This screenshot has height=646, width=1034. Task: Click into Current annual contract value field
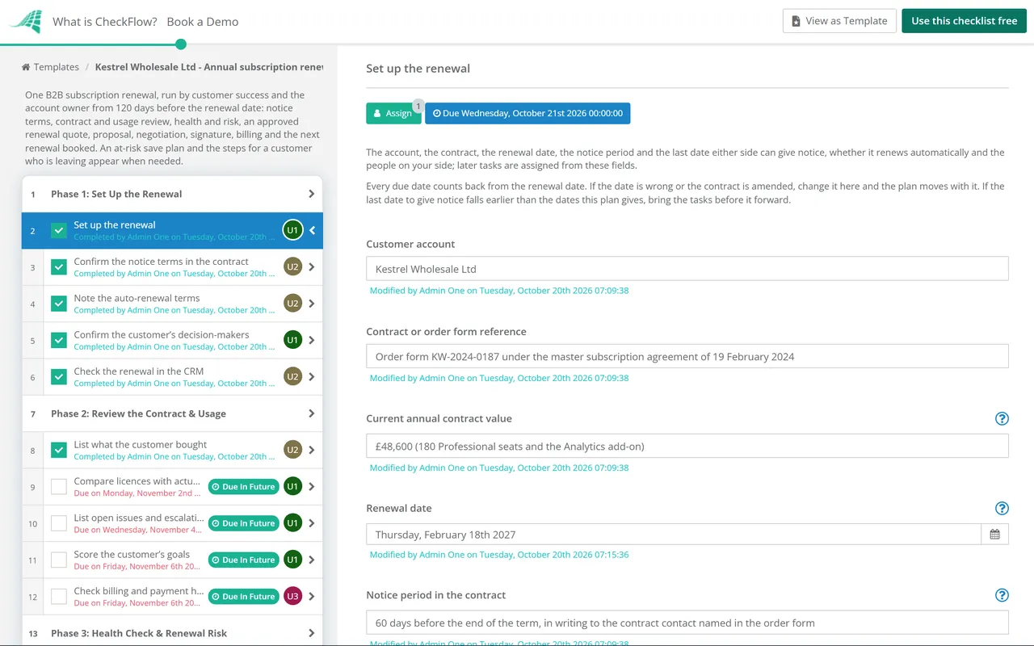click(687, 446)
